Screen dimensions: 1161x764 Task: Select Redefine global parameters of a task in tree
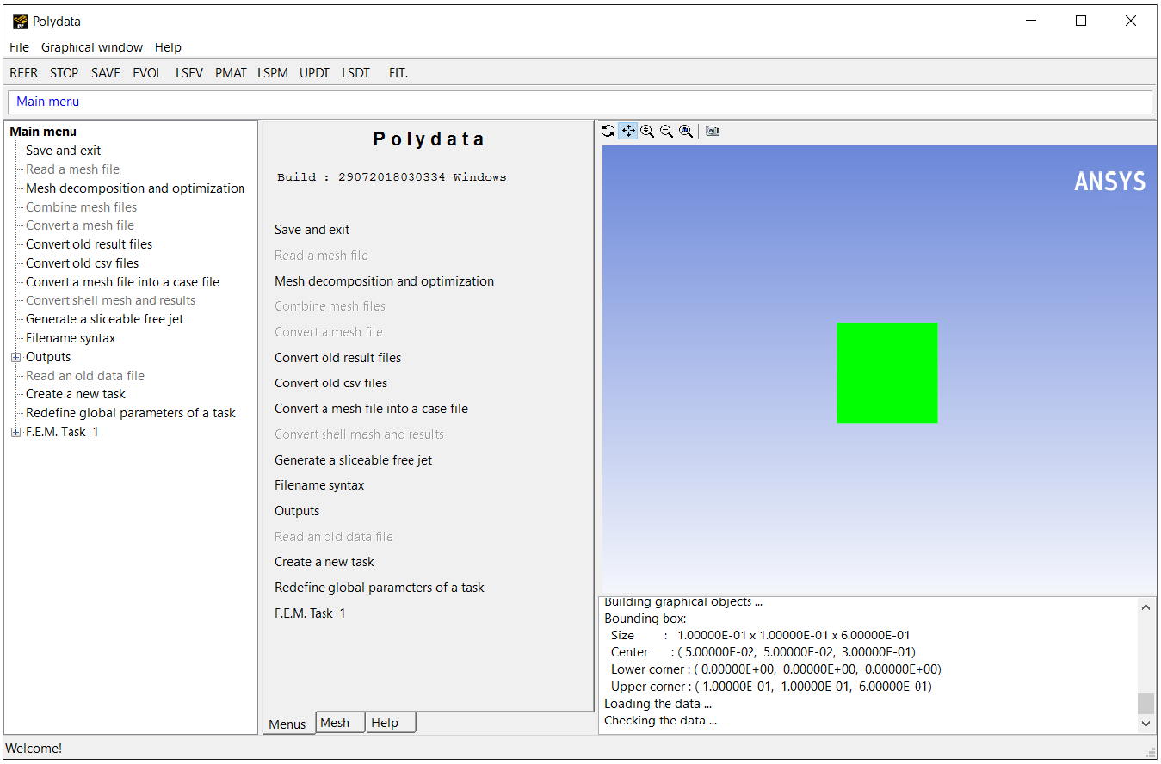point(131,413)
